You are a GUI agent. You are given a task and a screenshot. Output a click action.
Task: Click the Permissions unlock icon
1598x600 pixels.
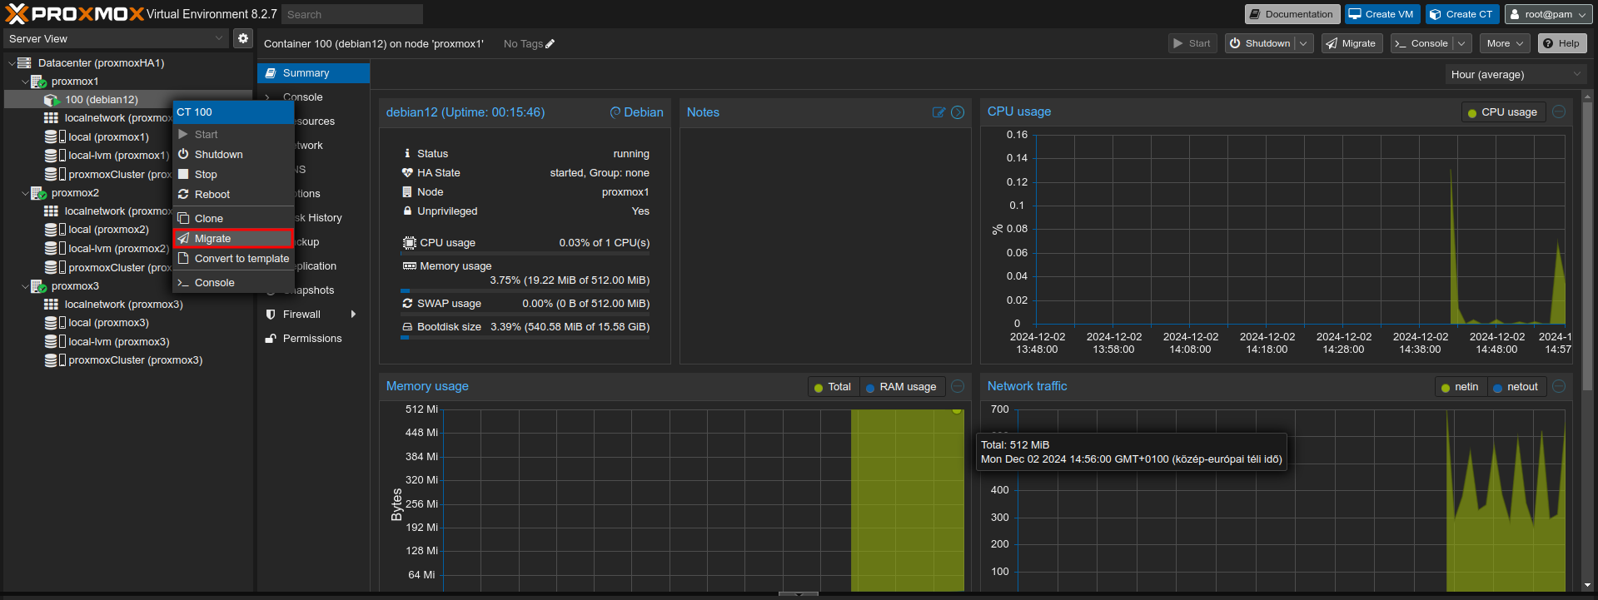(x=271, y=339)
